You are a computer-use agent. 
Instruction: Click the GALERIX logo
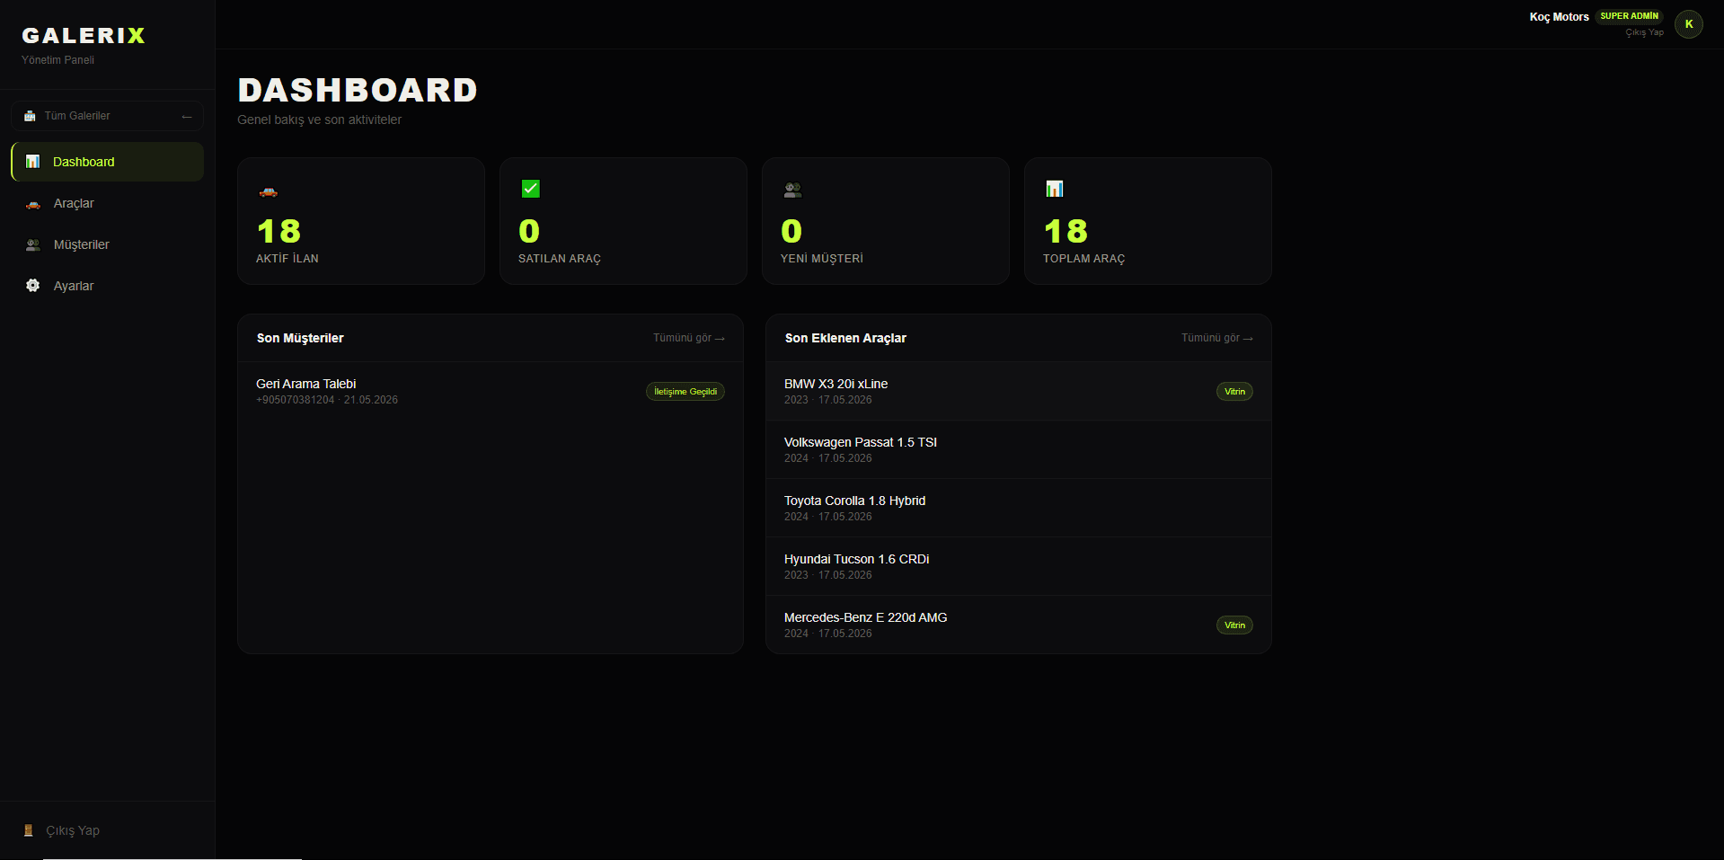(84, 35)
